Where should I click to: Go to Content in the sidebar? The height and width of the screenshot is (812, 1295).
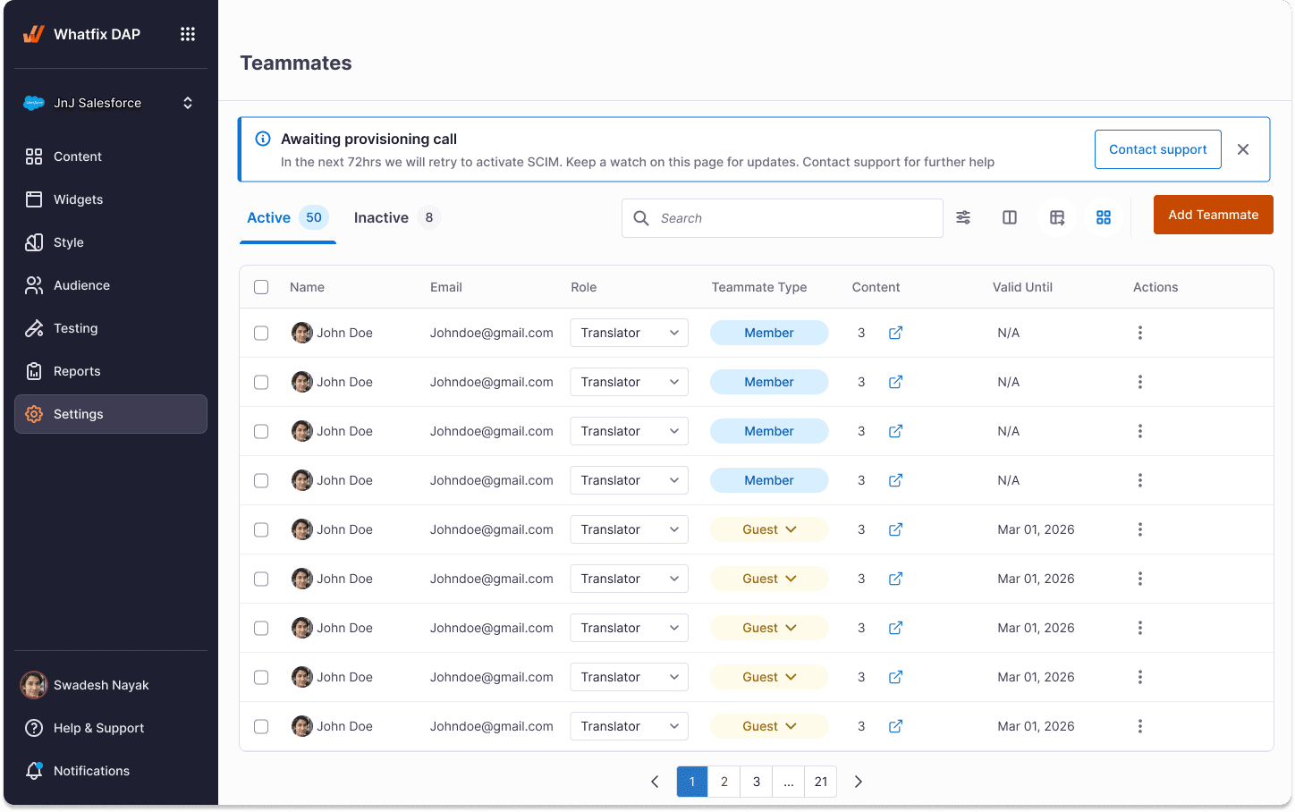111,156
